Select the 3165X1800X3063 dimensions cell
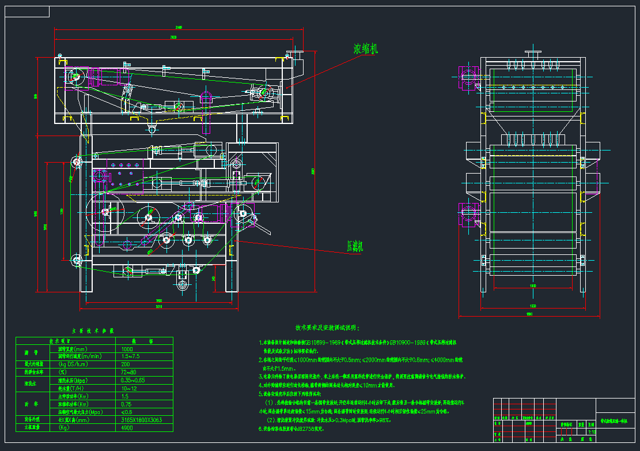Image resolution: width=640 pixels, height=451 pixels. point(142,420)
